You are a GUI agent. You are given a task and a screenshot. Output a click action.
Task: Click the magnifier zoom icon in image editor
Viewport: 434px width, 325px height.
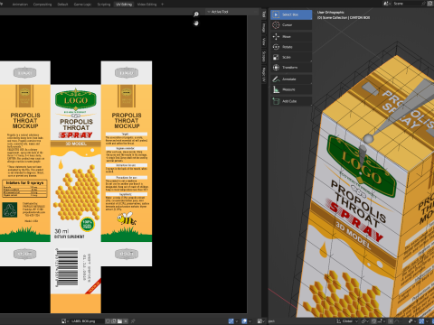196,14
